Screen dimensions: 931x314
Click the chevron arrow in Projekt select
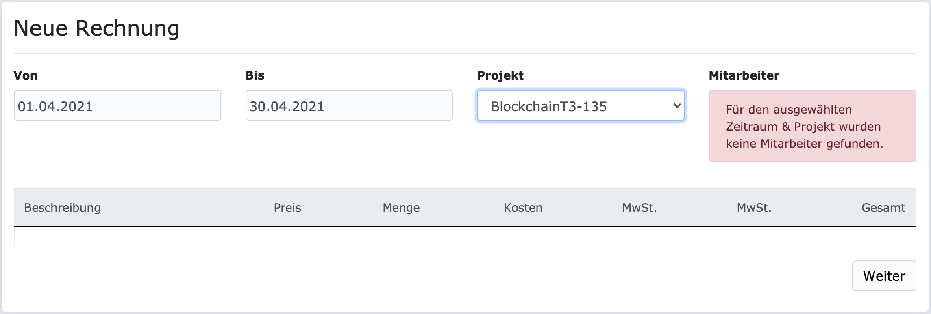point(677,106)
